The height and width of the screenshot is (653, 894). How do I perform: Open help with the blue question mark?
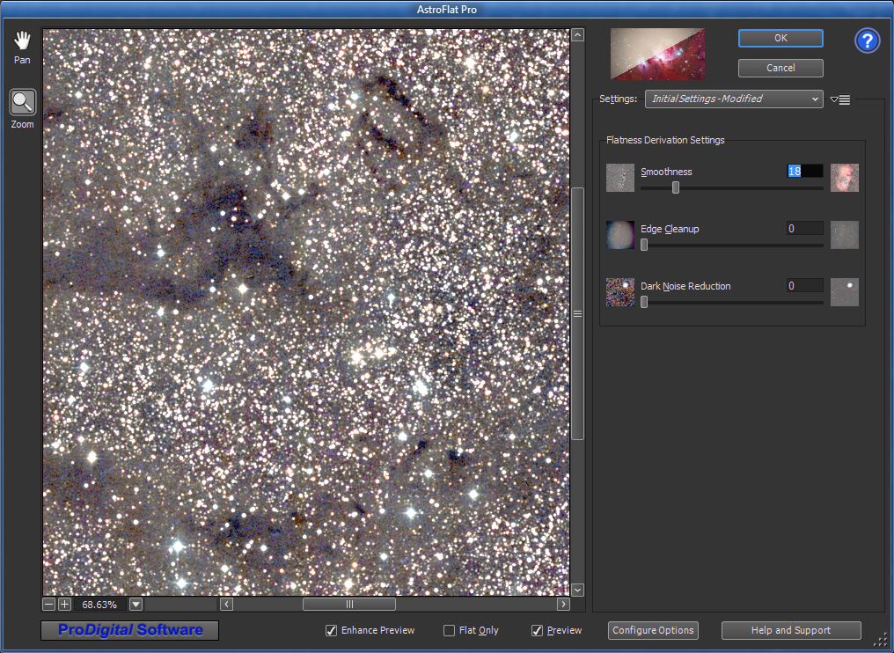(868, 41)
